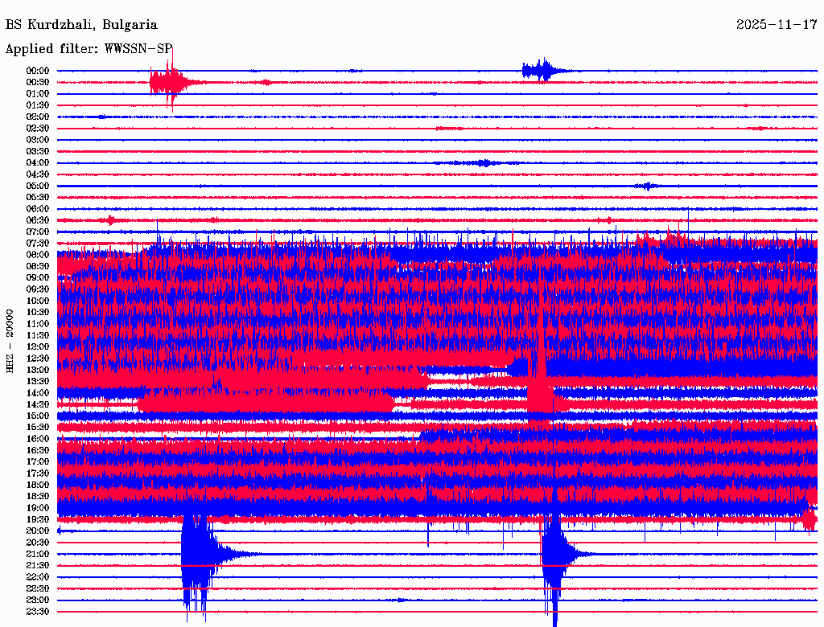
Task: Select the 01:30 time label
Action: tap(38, 105)
